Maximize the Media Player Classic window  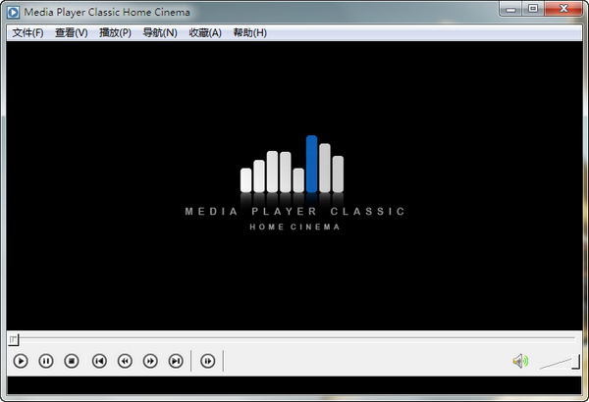coord(533,9)
